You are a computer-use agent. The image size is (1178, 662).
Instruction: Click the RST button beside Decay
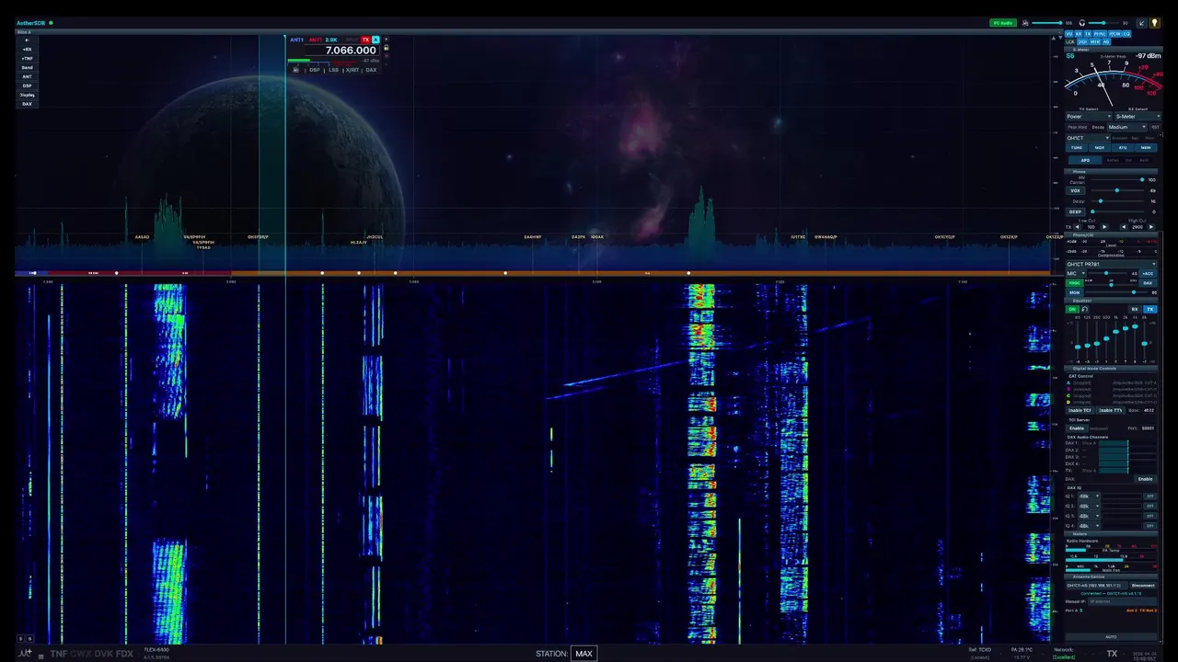pyautogui.click(x=1155, y=127)
